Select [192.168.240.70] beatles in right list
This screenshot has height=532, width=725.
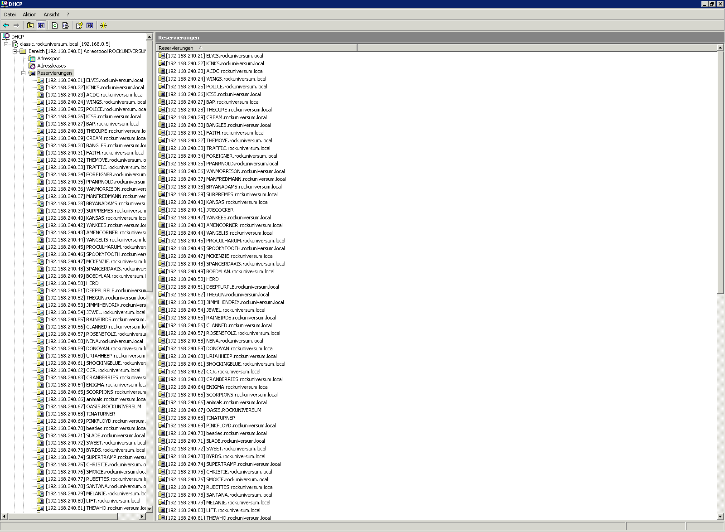[x=216, y=433]
